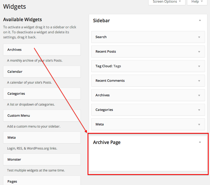Expand the Sidebar Meta widget arrow
The image size is (210, 185).
coord(199,125)
